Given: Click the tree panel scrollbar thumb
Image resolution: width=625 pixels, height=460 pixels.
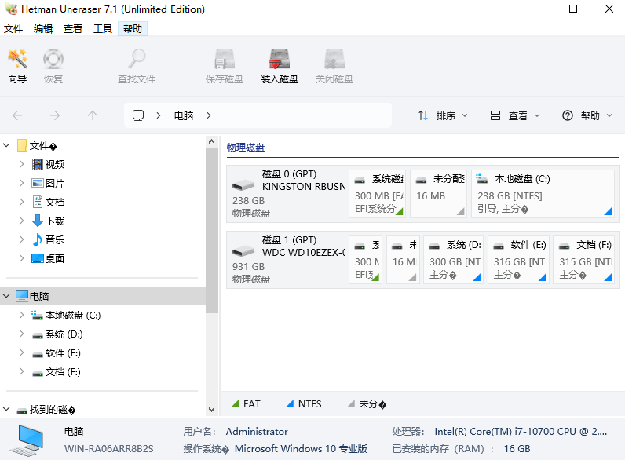Looking at the screenshot, I should click(x=212, y=231).
